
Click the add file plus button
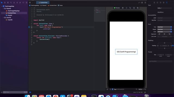[x=2, y=92]
